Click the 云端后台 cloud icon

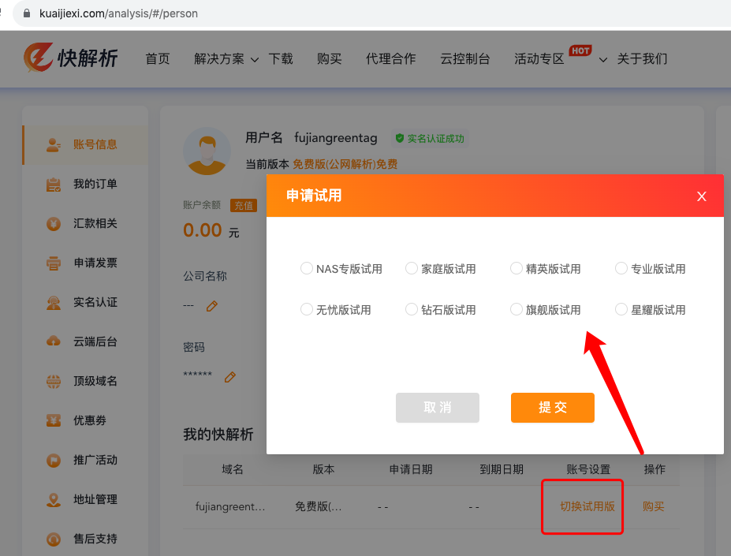tap(54, 341)
